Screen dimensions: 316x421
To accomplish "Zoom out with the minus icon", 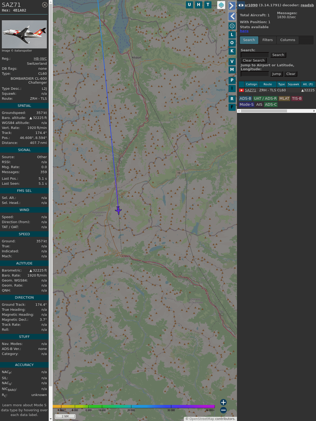I will click(223, 410).
